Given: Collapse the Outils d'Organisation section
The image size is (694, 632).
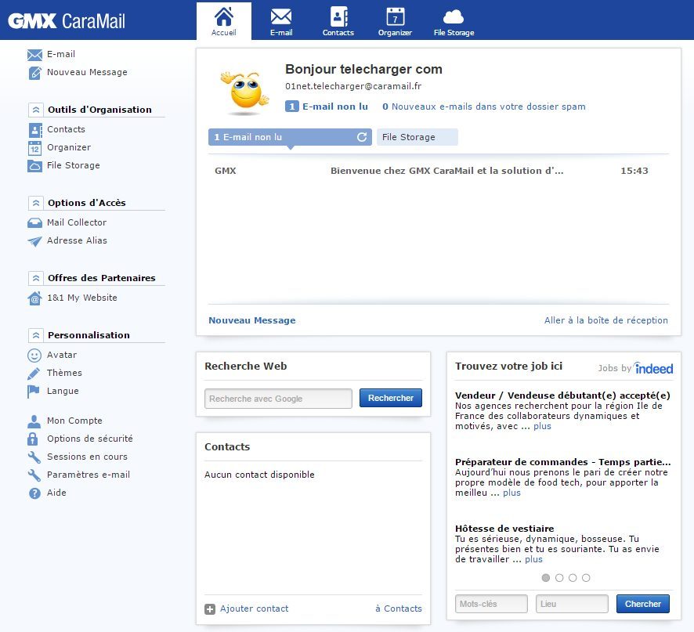Looking at the screenshot, I should 35,110.
